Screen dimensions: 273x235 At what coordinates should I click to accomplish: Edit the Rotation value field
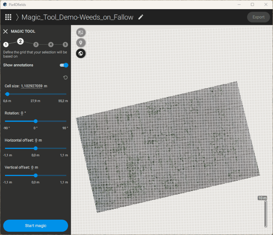(22, 113)
